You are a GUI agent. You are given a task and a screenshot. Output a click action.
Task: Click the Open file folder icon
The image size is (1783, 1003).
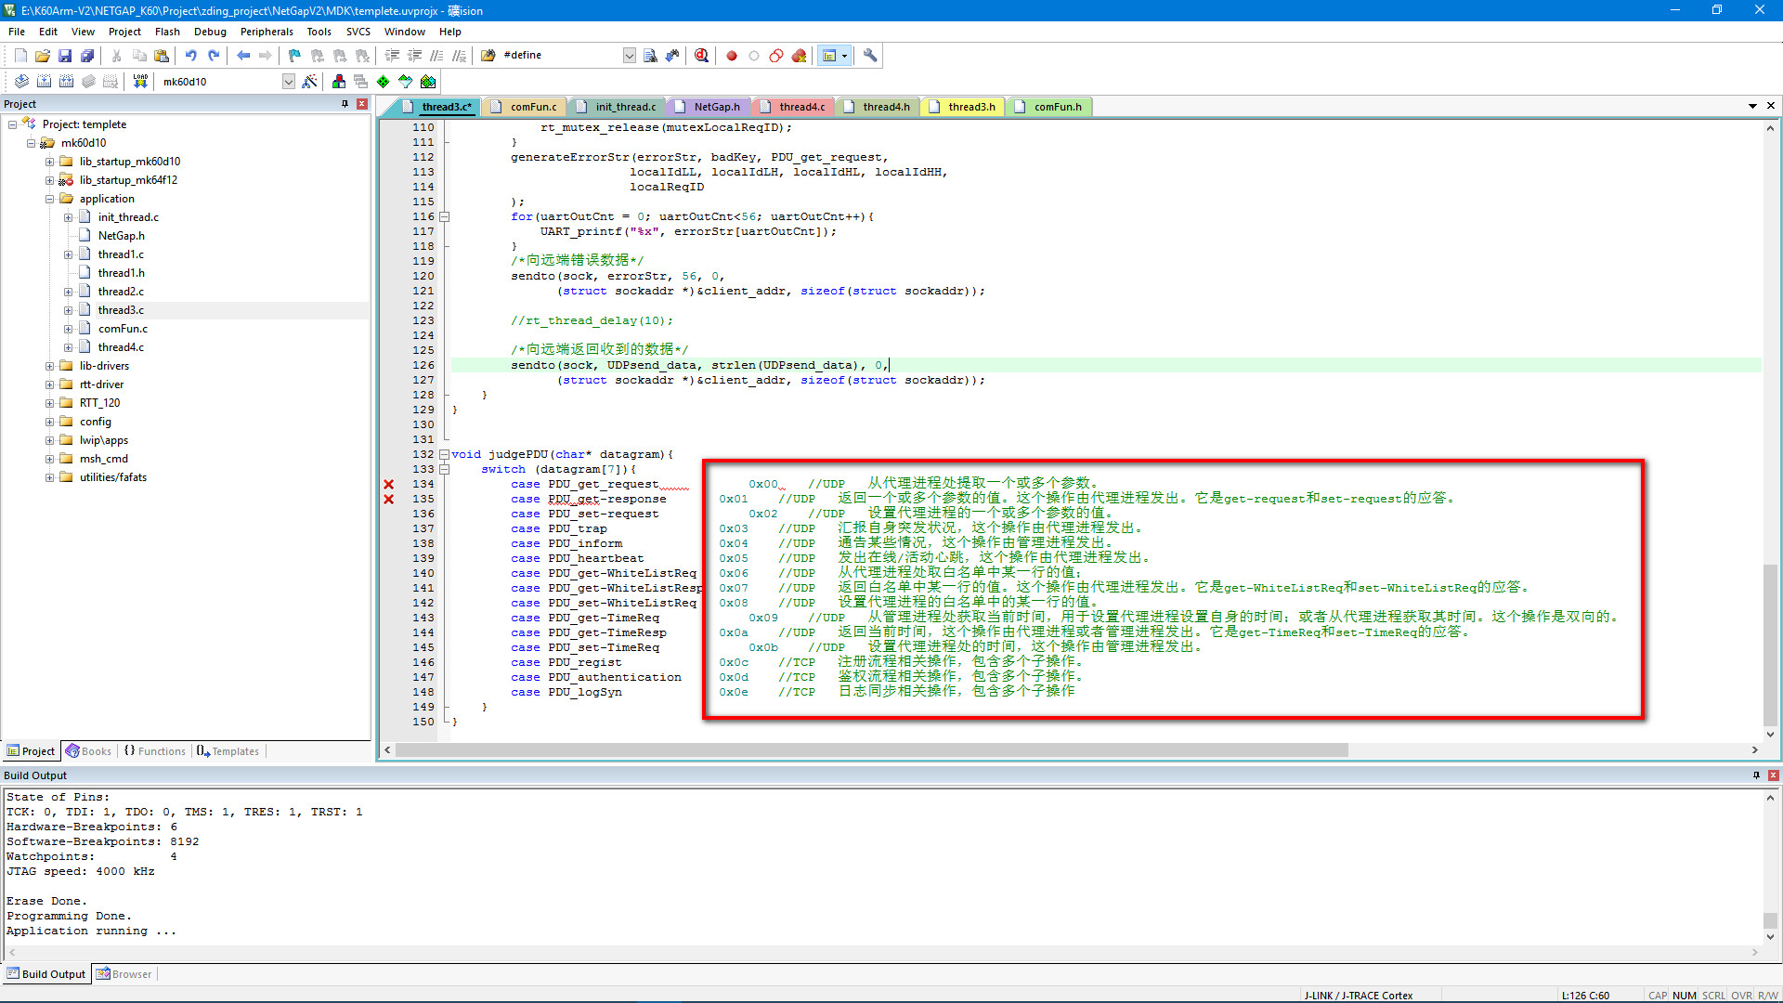43,56
